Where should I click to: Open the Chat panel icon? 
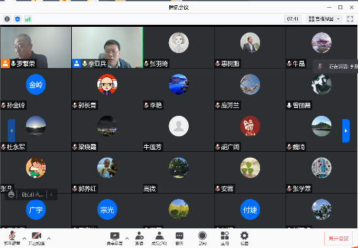[x=180, y=238]
